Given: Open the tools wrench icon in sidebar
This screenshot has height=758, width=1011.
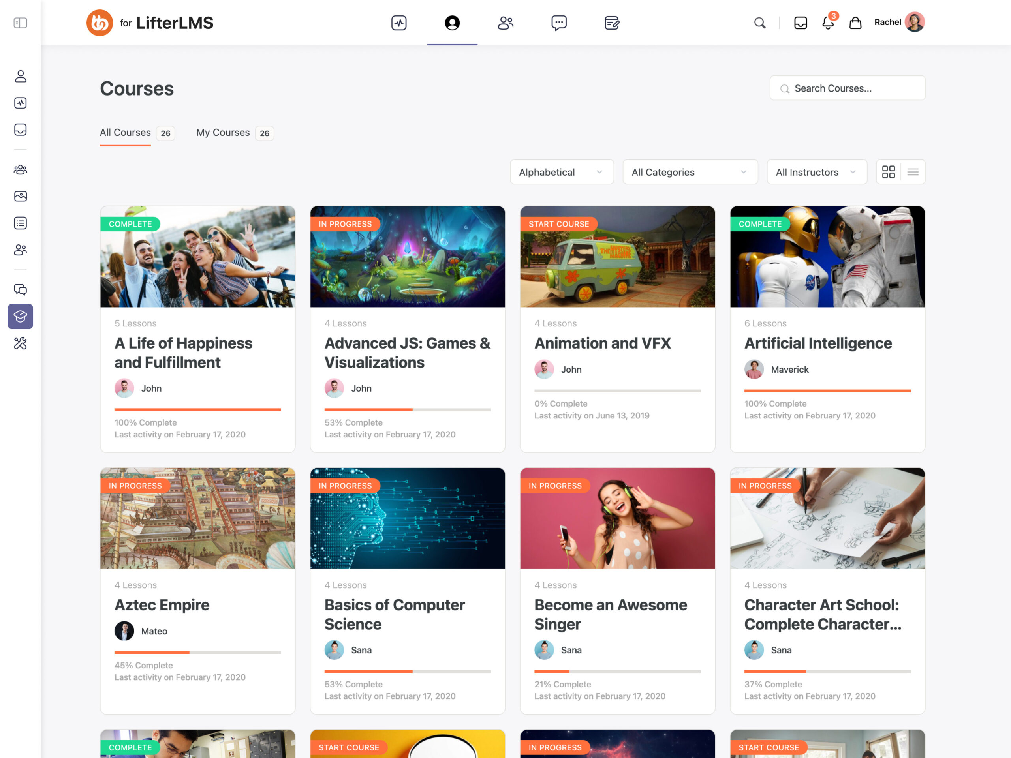Looking at the screenshot, I should [x=20, y=343].
